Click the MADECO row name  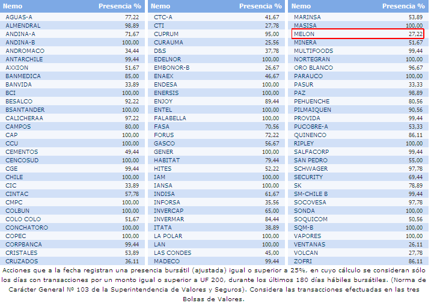click(x=167, y=262)
